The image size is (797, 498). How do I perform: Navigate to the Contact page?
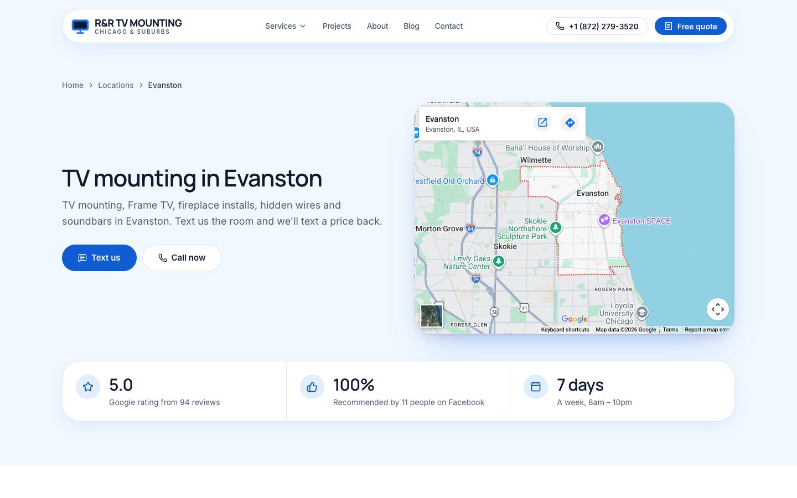coord(449,26)
